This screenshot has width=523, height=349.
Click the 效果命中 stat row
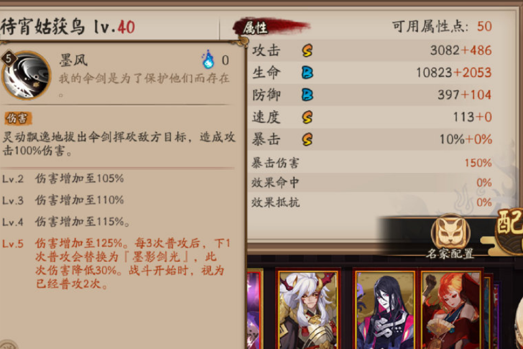pos(371,182)
